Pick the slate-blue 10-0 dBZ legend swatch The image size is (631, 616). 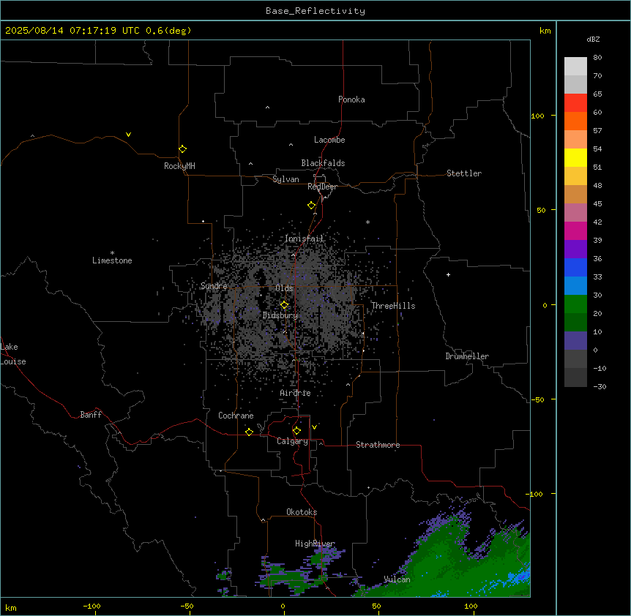[575, 340]
